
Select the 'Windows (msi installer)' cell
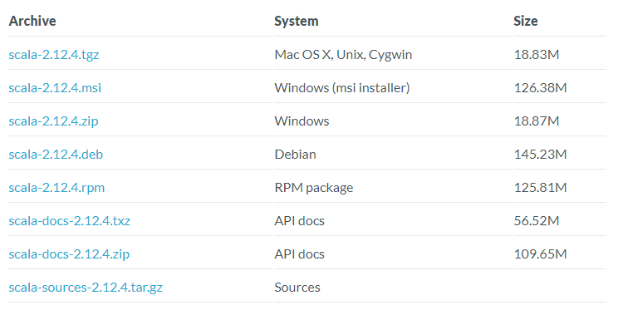[342, 87]
